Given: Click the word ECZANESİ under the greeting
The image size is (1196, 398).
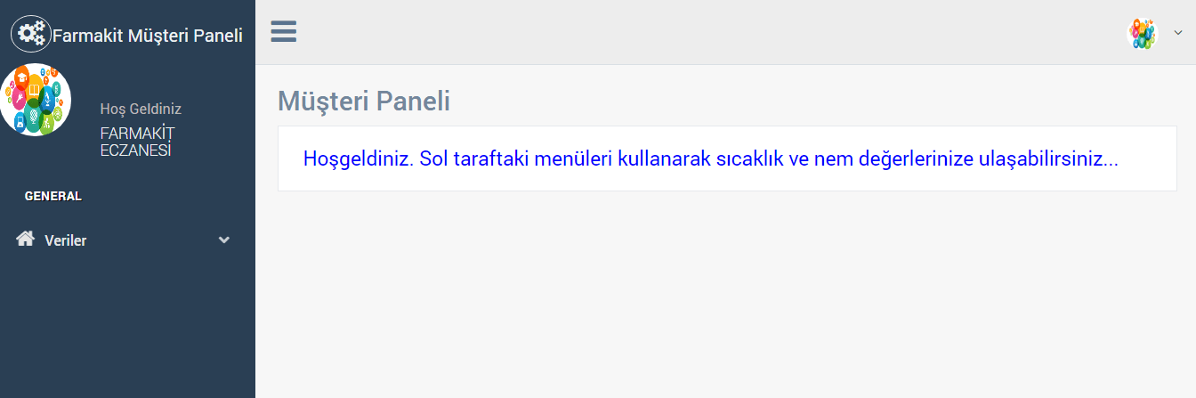Looking at the screenshot, I should (136, 150).
